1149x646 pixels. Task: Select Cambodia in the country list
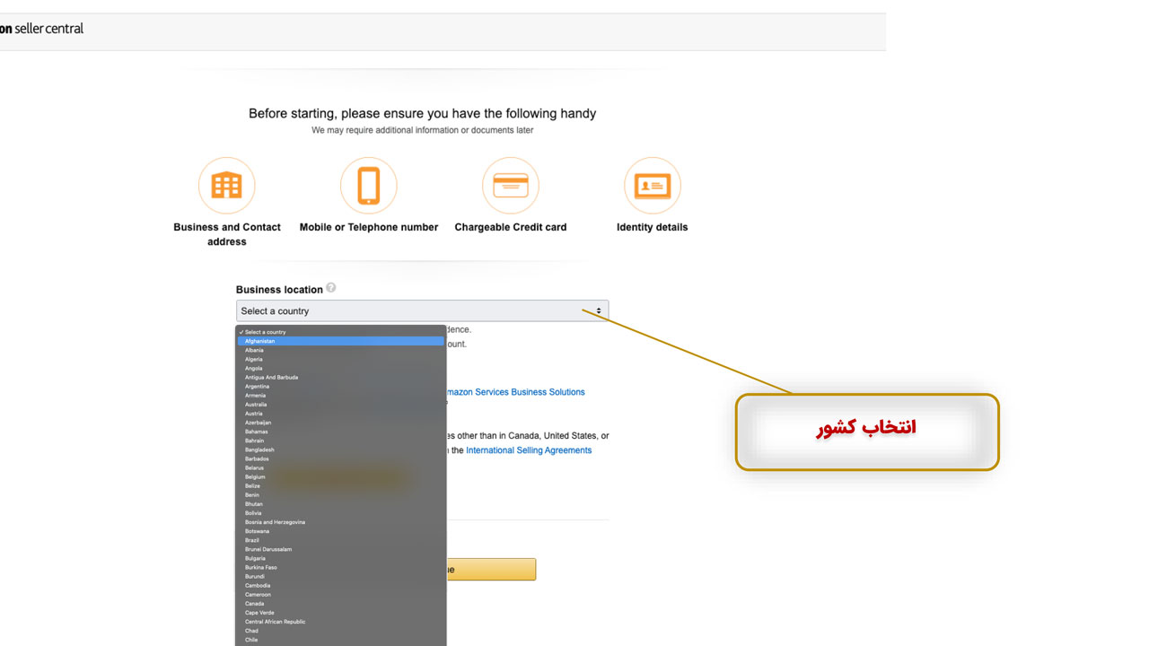pos(341,585)
